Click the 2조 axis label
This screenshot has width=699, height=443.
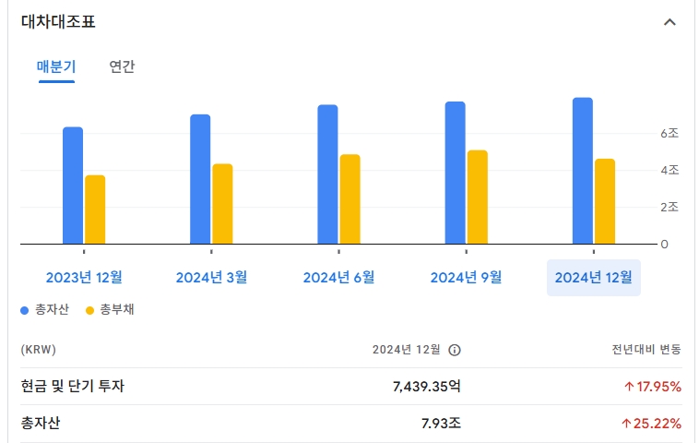click(669, 208)
